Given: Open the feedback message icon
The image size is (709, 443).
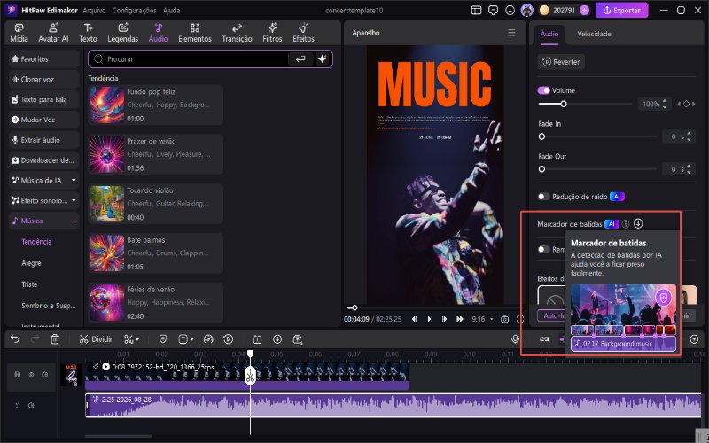Looking at the screenshot, I should pyautogui.click(x=494, y=10).
